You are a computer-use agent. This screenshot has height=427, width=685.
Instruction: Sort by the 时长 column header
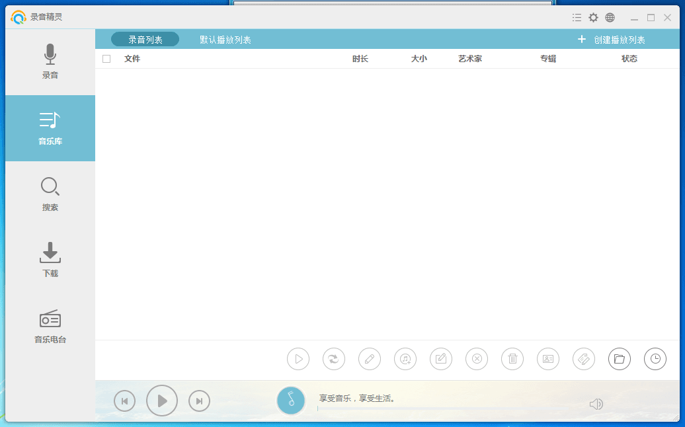coord(360,59)
